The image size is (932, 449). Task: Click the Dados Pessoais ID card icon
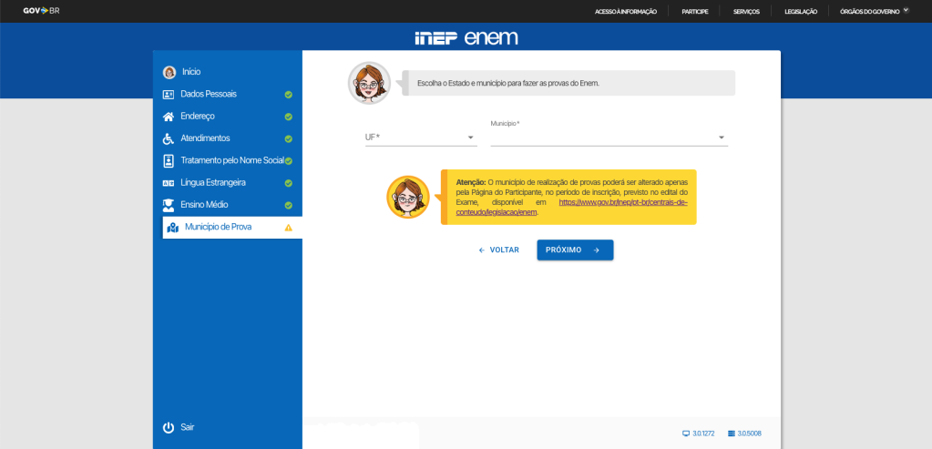coord(169,95)
